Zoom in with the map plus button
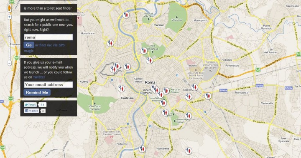 pyautogui.click(x=9, y=17)
